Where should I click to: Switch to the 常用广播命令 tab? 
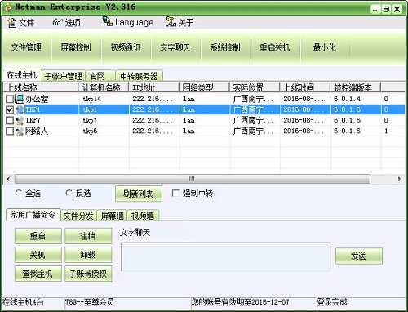tap(33, 215)
